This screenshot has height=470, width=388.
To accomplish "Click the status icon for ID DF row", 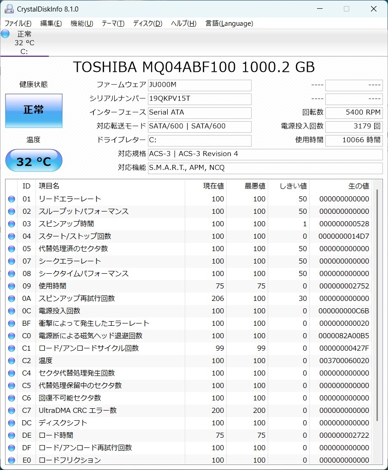I will click(12, 447).
